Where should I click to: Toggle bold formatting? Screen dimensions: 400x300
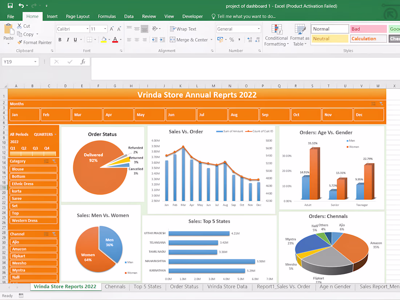click(x=60, y=40)
